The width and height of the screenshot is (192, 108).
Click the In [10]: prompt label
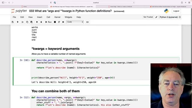click(25, 60)
